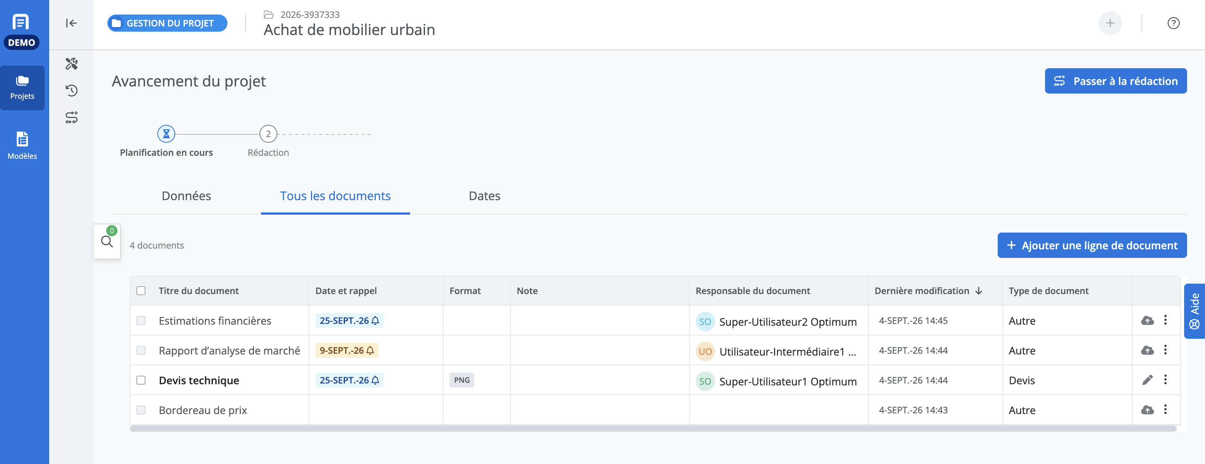Open the document search magnifier icon
1205x464 pixels.
(x=107, y=242)
